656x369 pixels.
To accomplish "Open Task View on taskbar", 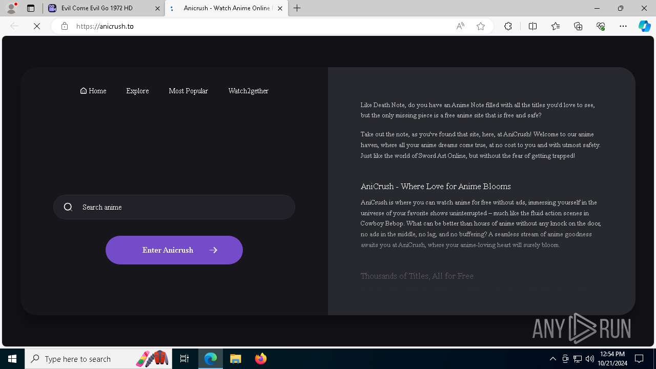I will pyautogui.click(x=184, y=359).
